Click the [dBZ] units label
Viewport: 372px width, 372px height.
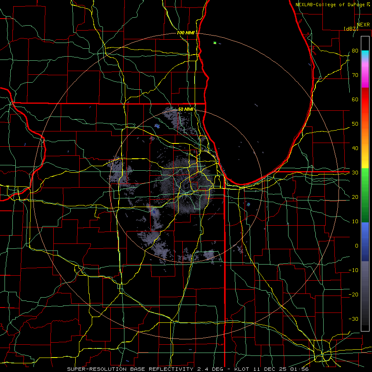tap(351, 29)
